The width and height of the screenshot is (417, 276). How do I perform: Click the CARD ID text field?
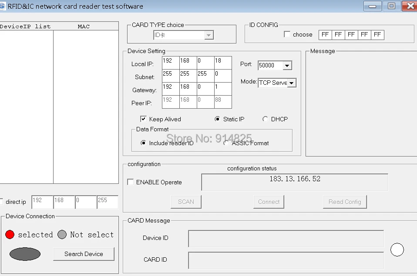[286, 260]
